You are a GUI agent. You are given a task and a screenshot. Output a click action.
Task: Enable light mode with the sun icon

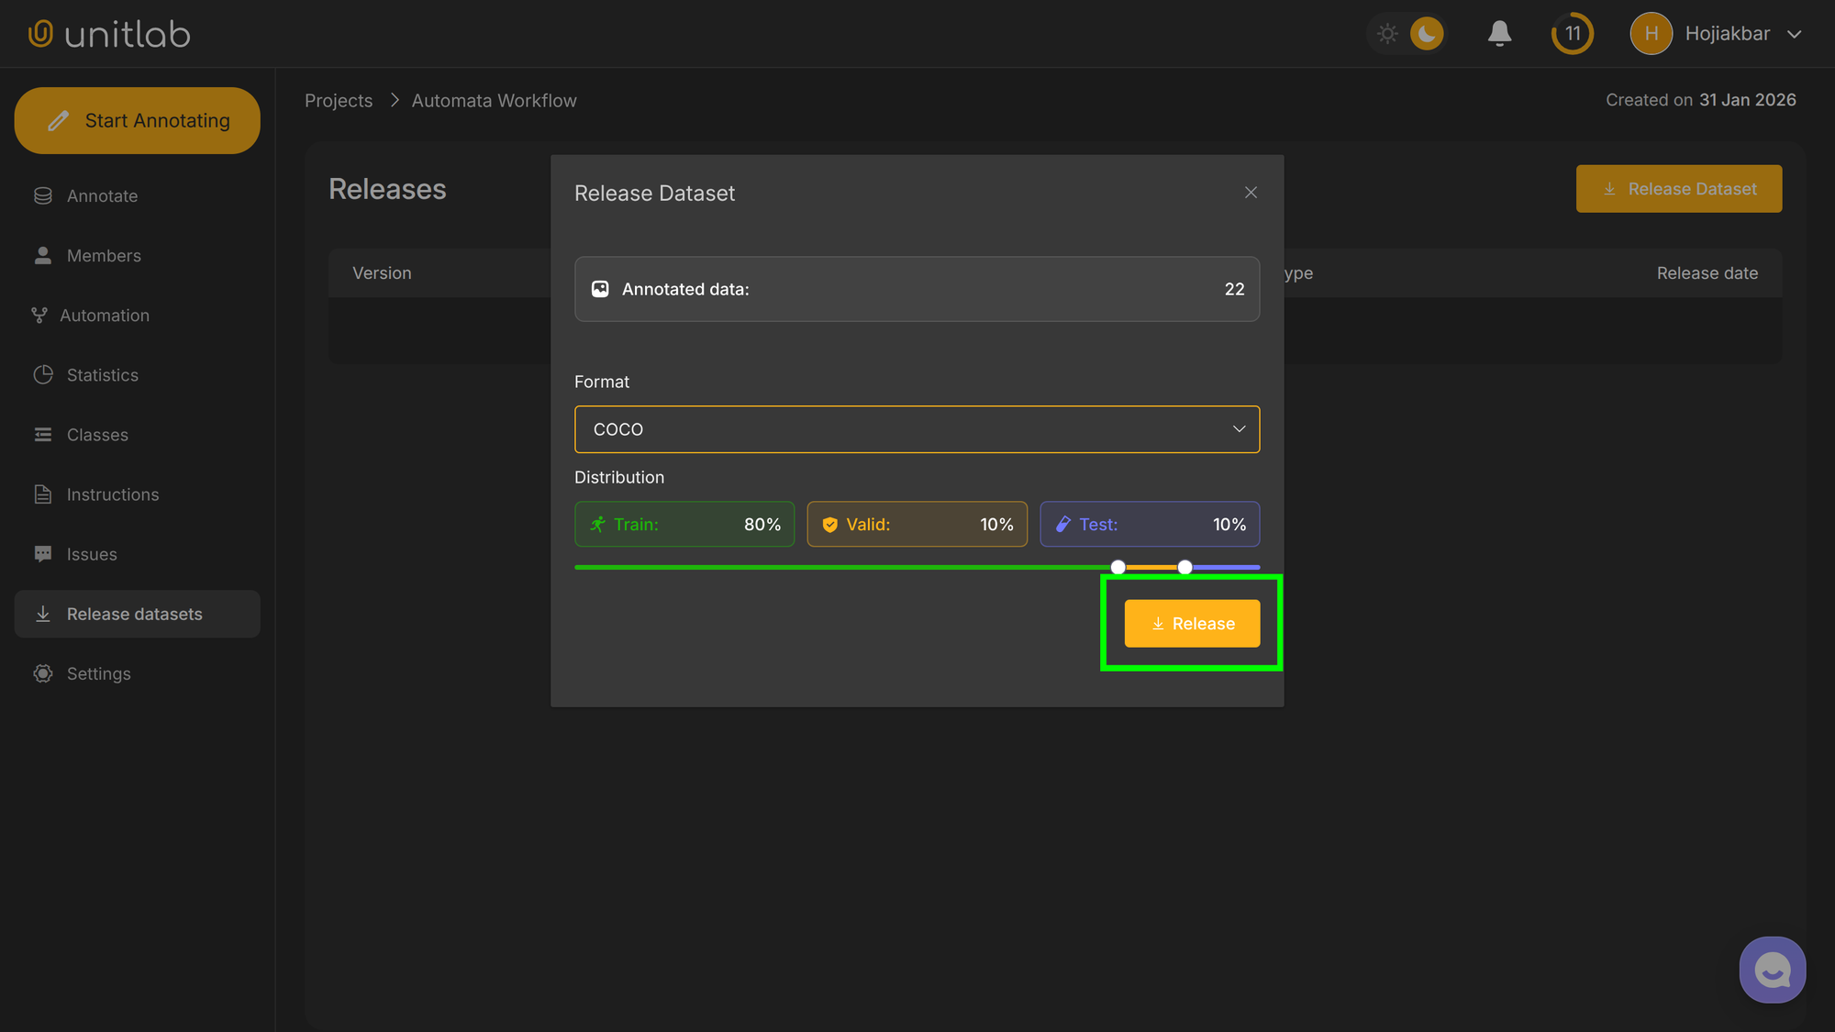(1387, 33)
